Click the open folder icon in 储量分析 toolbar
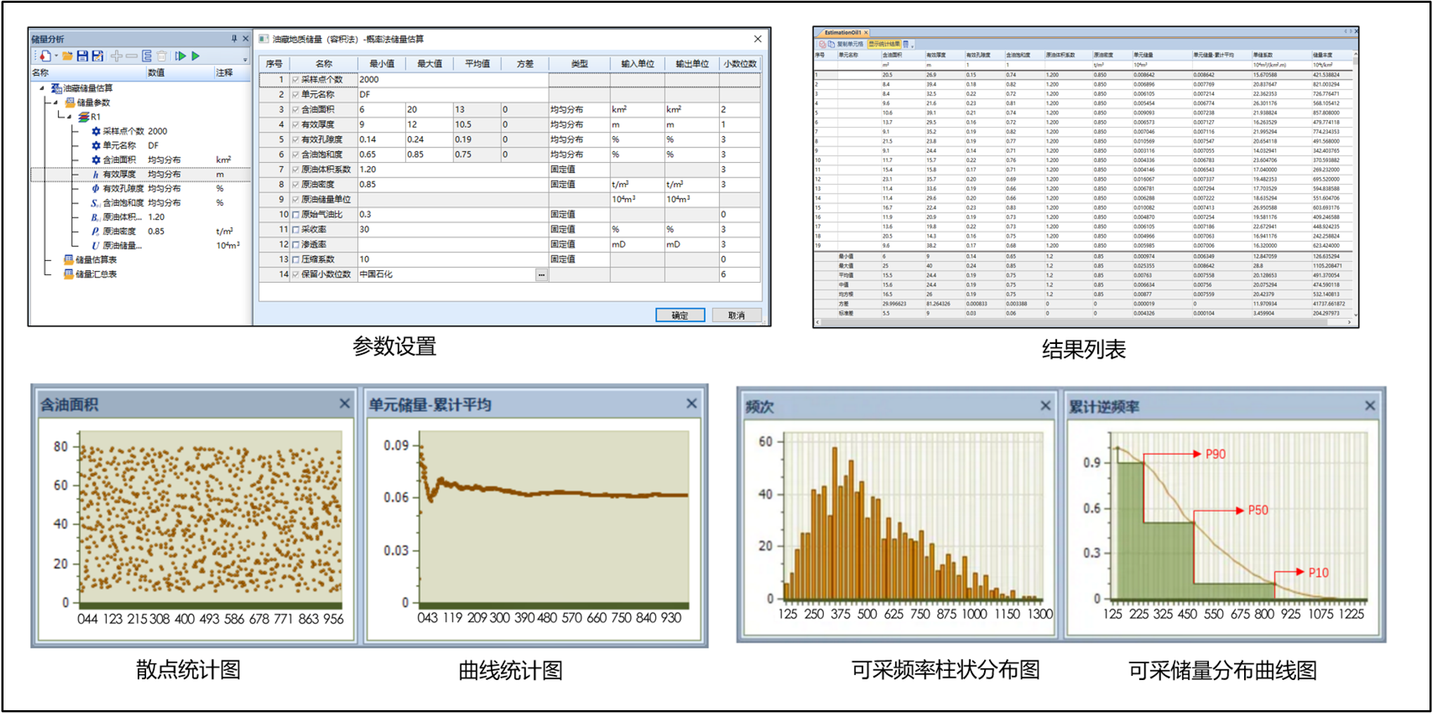This screenshot has height=713, width=1433. point(67,56)
